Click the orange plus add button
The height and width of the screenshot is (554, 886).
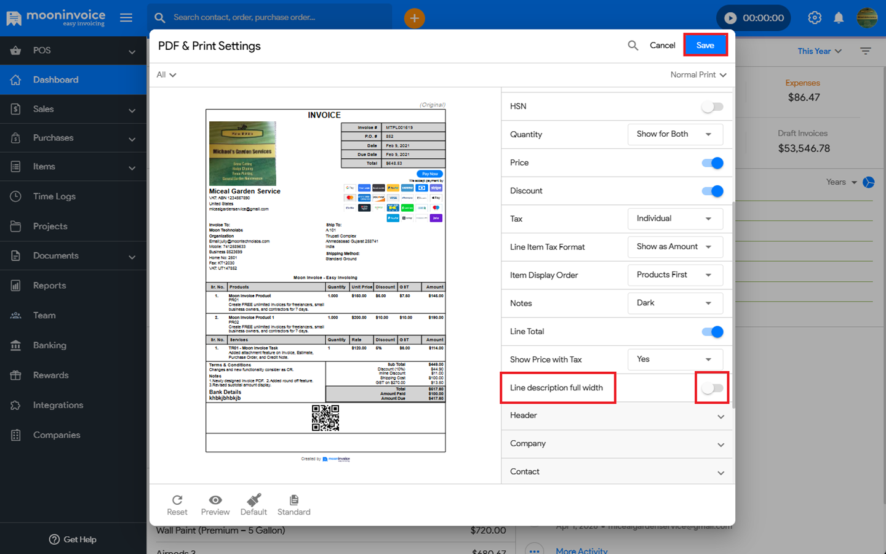tap(414, 18)
